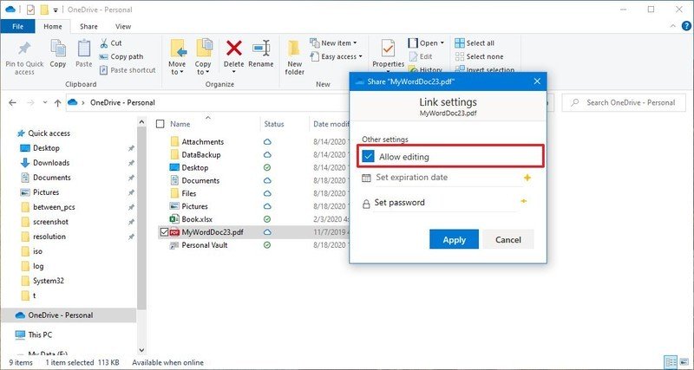Click the Cut scissors icon

click(x=104, y=42)
